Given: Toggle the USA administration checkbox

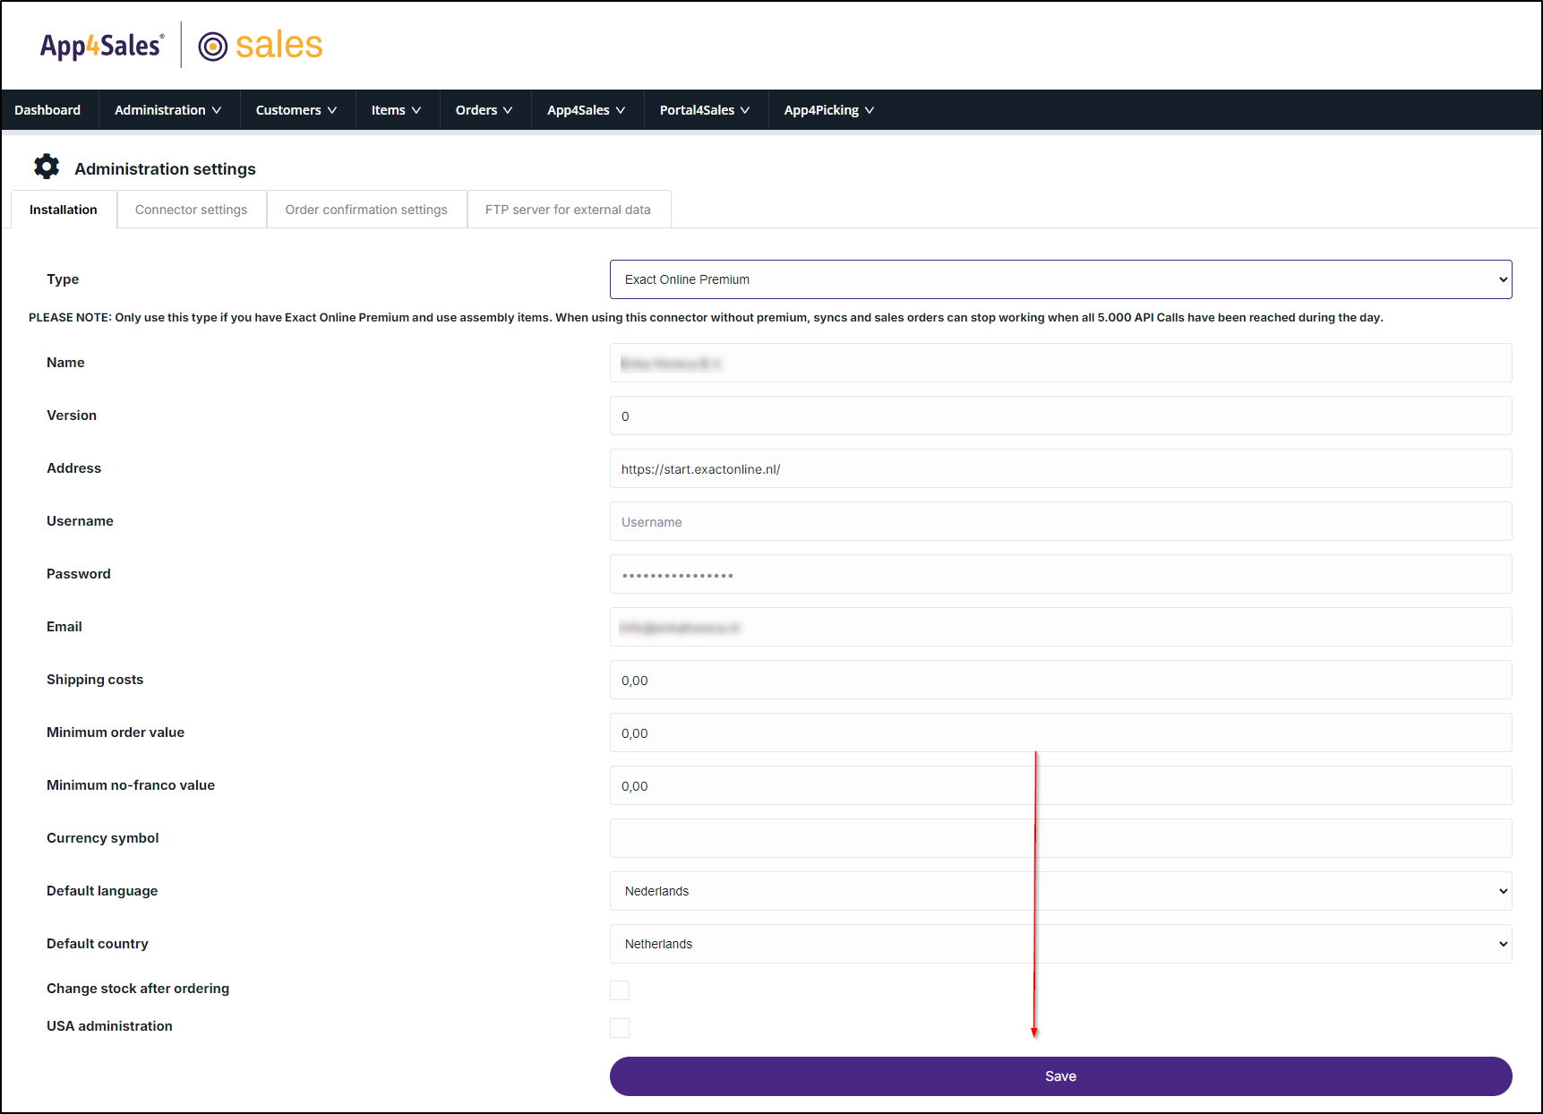Looking at the screenshot, I should 620,1027.
